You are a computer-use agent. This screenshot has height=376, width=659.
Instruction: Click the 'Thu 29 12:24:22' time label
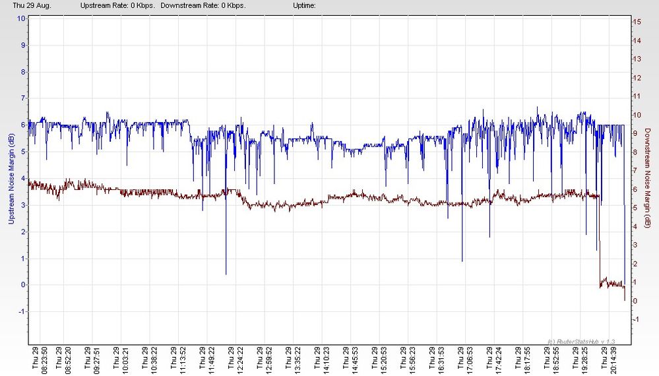tap(235, 360)
